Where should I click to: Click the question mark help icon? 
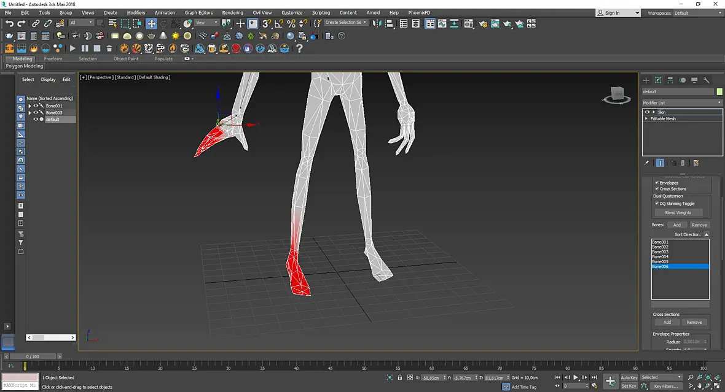pyautogui.click(x=299, y=48)
